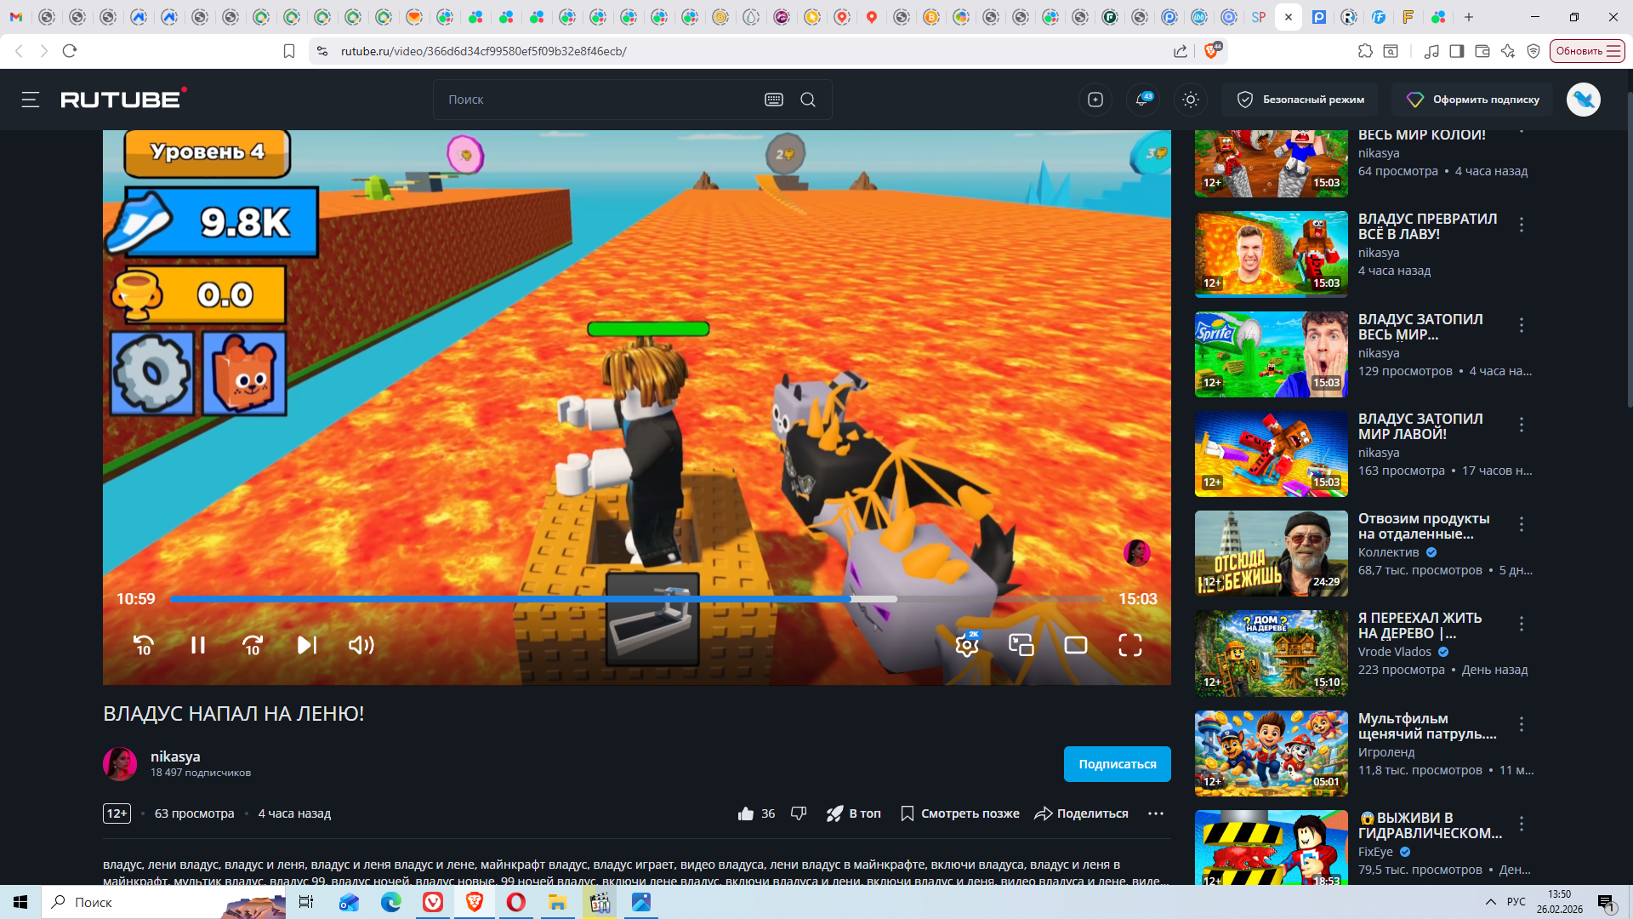1633x919 pixels.
Task: Seek on the video progress bar
Action: click(x=595, y=599)
